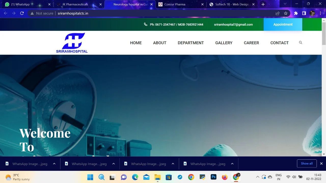Open Photoshop from the taskbar
326x183 pixels.
(213, 177)
